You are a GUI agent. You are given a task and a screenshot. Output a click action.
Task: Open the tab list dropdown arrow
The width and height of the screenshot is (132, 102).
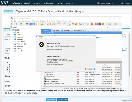coord(86,30)
